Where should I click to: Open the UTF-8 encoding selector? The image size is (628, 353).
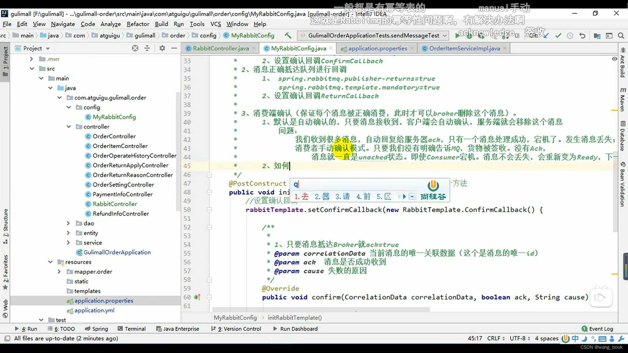520,338
